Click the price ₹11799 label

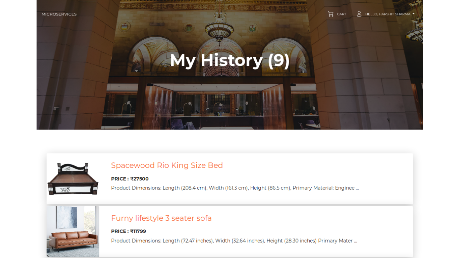click(x=129, y=231)
